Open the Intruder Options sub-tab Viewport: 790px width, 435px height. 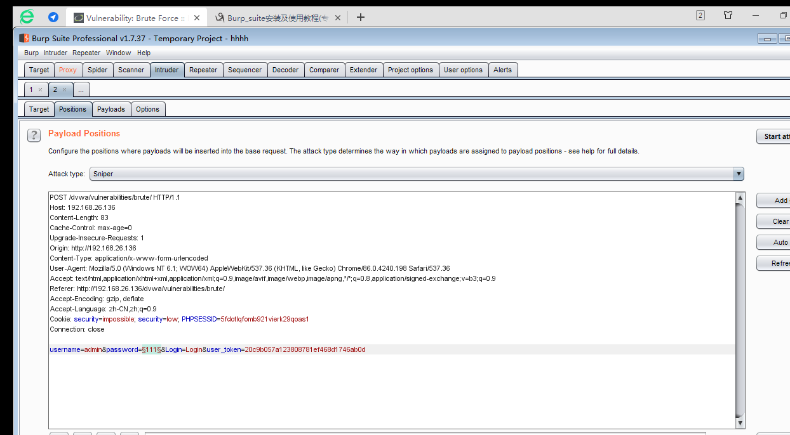[148, 109]
